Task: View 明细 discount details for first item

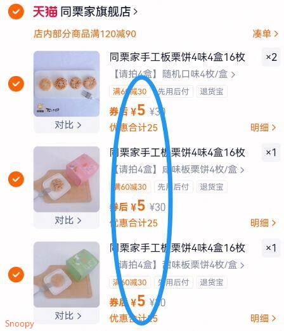Action: tap(263, 127)
